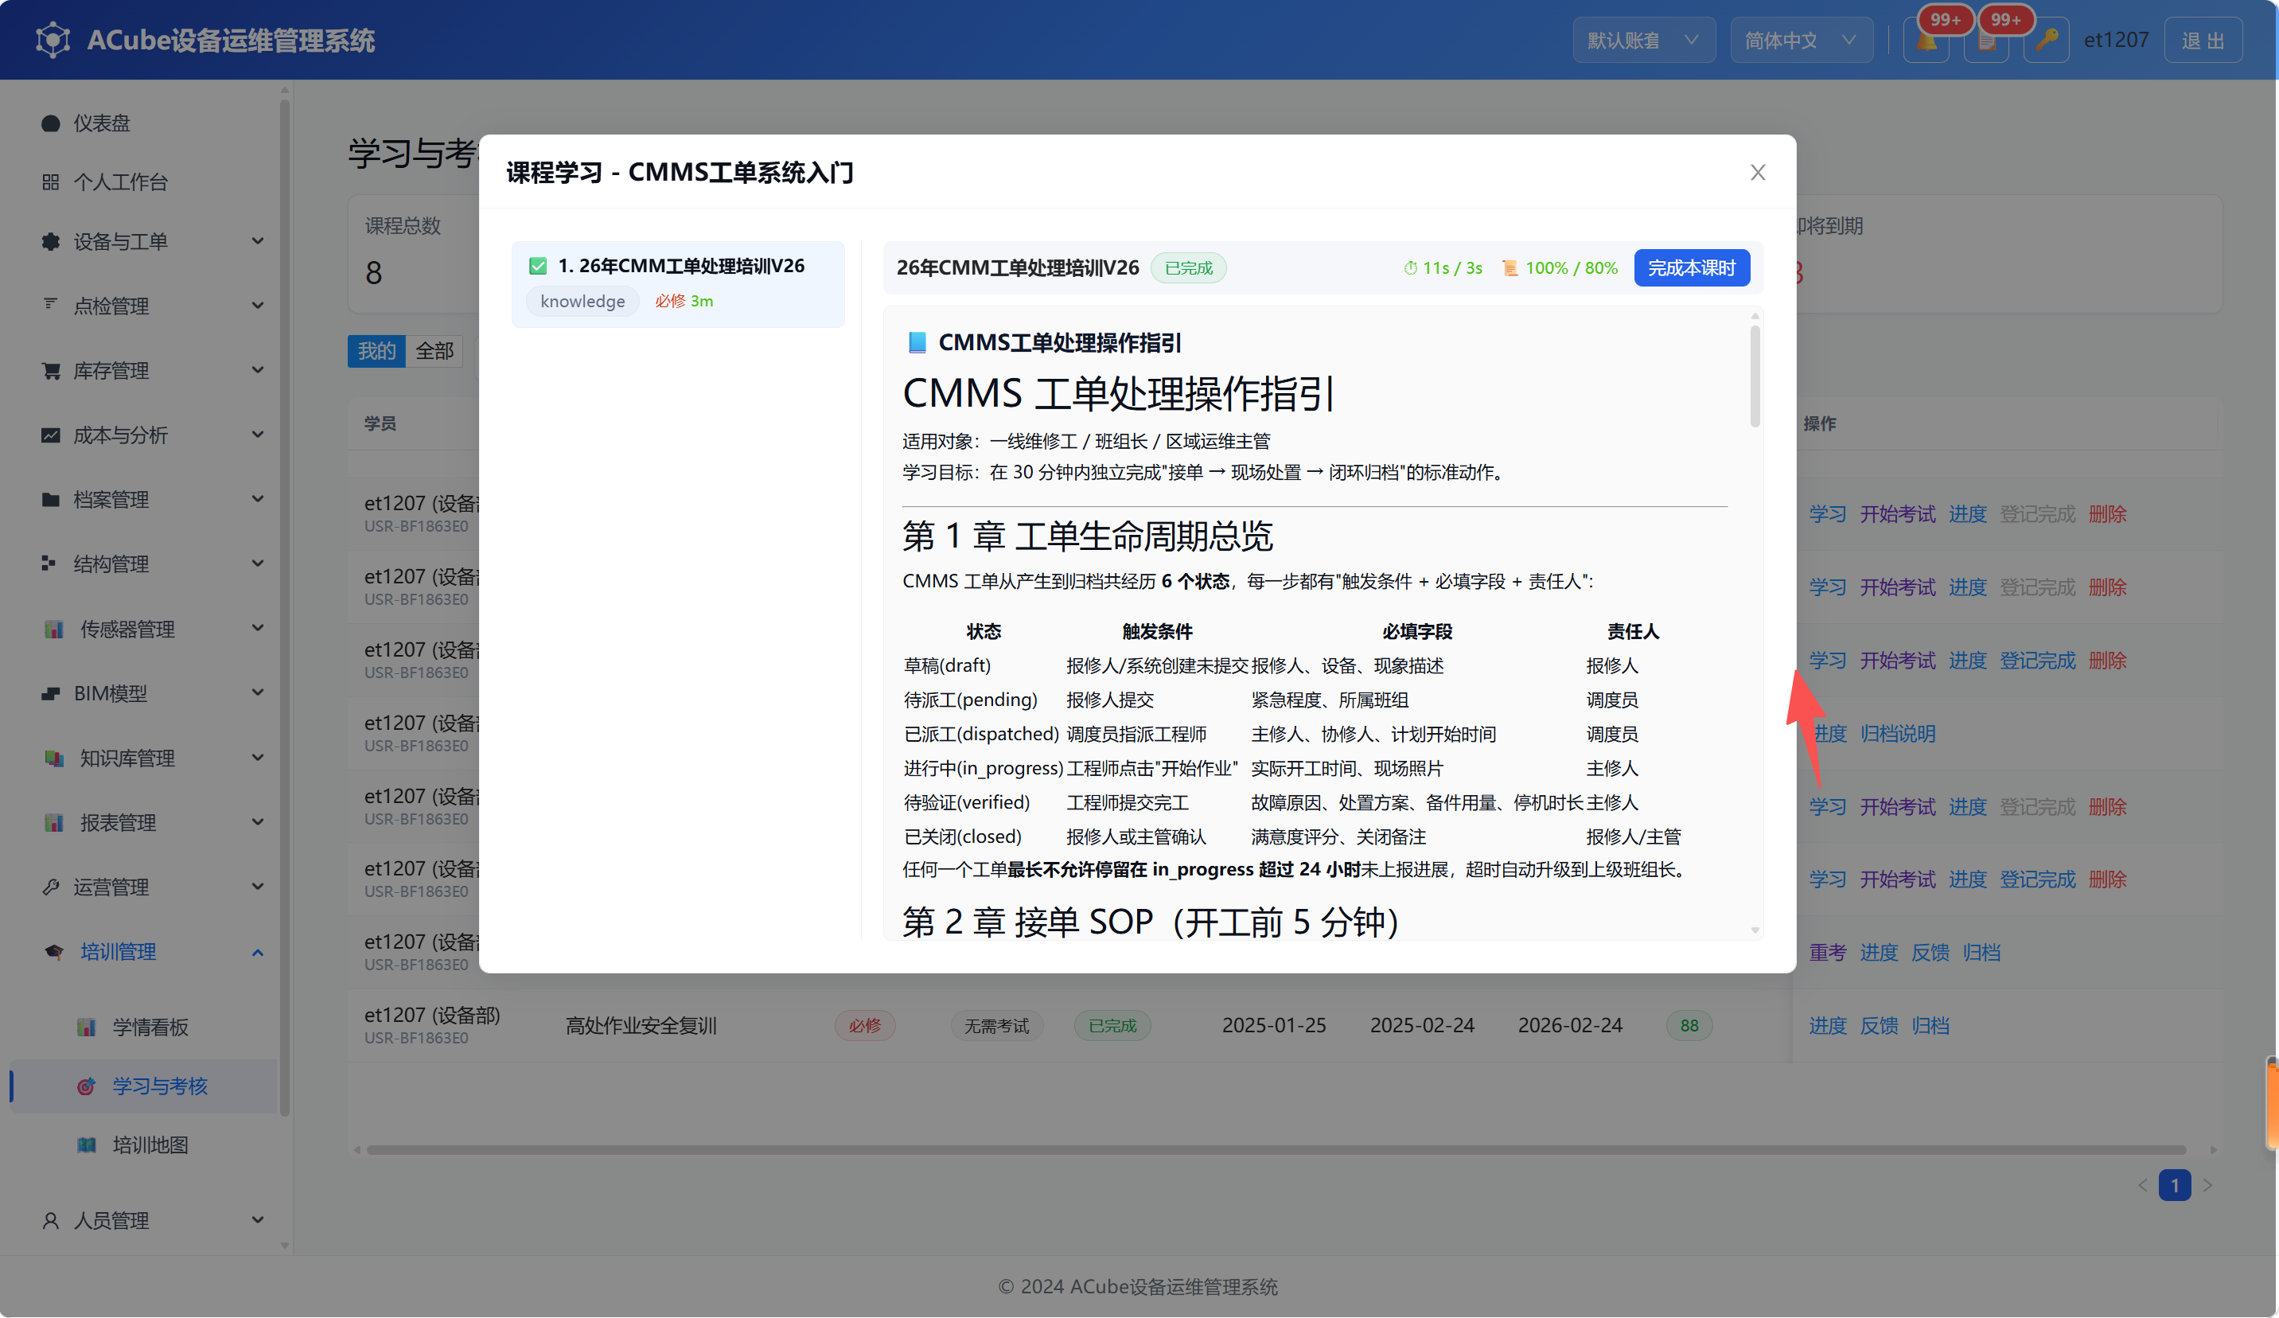
Task: Click the 档案管理 folder icon
Action: [x=51, y=499]
